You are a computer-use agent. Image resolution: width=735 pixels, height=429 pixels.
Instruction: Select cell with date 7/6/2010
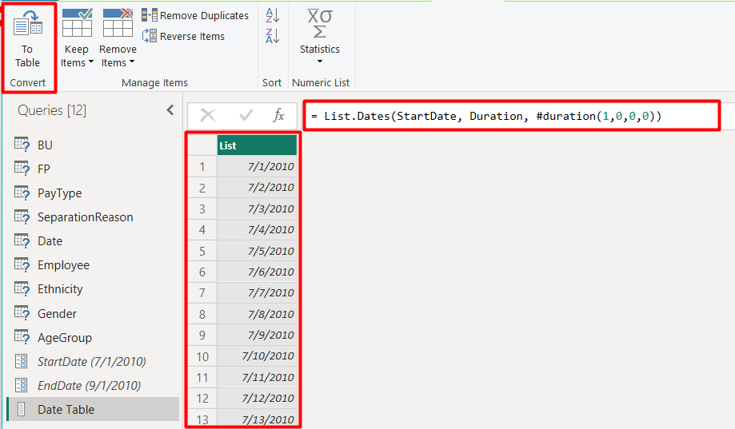(x=257, y=272)
